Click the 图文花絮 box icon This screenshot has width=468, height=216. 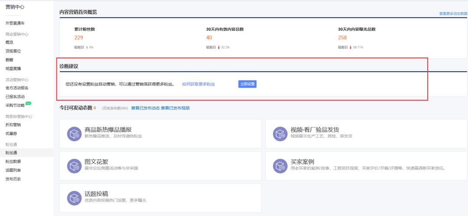[74, 165]
